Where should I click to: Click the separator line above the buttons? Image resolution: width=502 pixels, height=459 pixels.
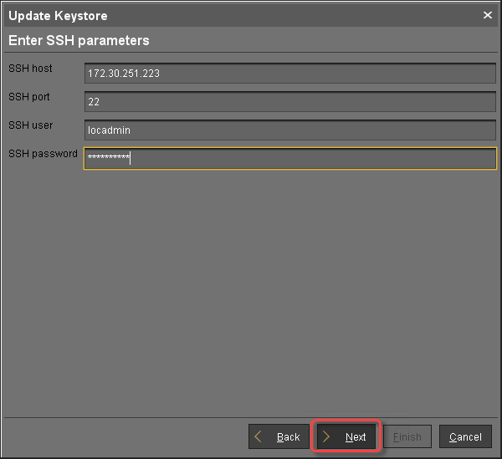[x=251, y=416]
